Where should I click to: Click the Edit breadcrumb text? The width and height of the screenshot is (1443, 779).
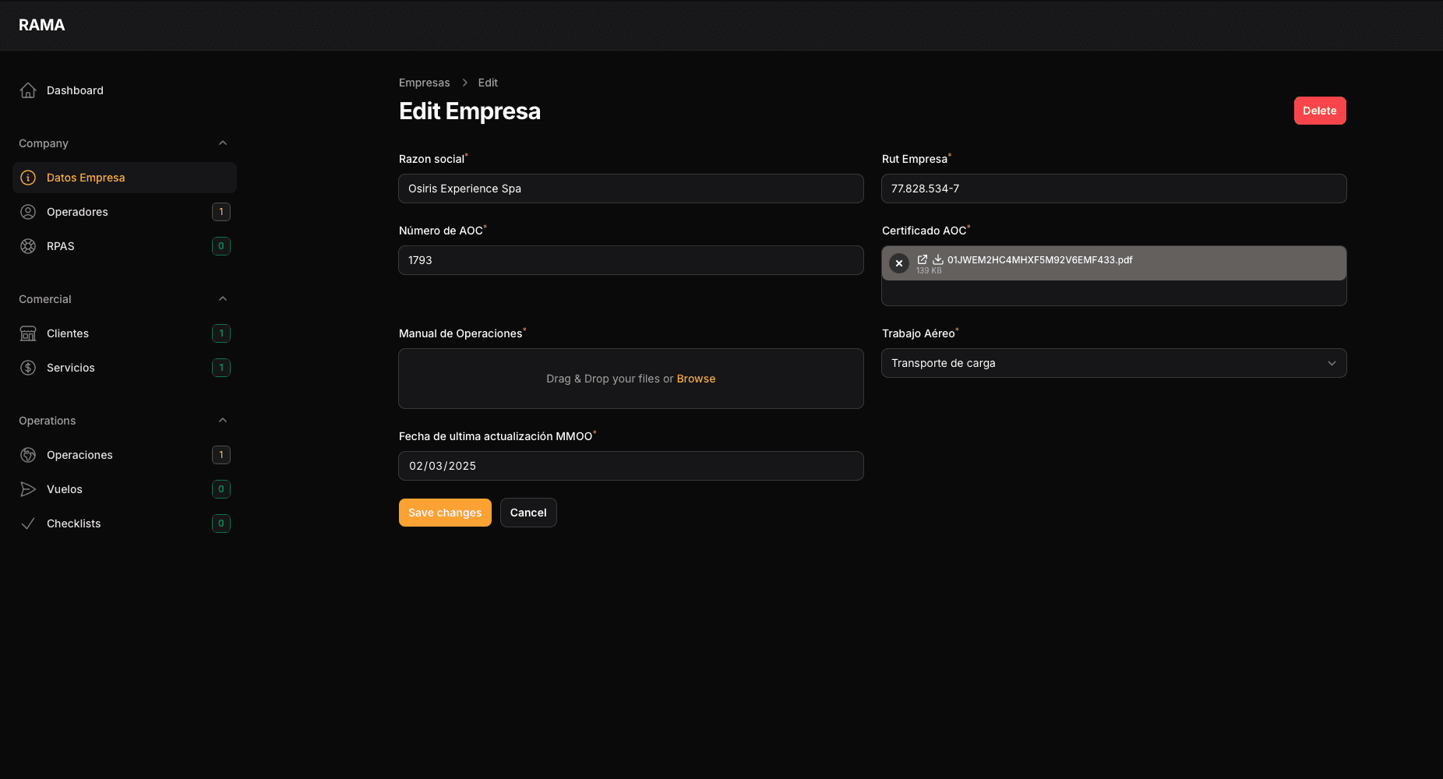pyautogui.click(x=488, y=83)
